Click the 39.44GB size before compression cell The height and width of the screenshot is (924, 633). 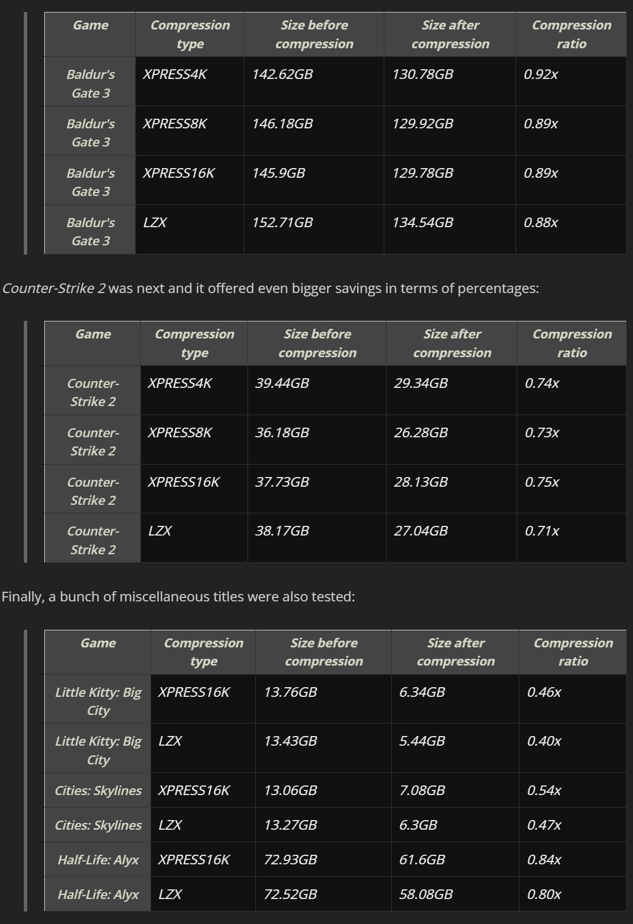click(x=282, y=383)
